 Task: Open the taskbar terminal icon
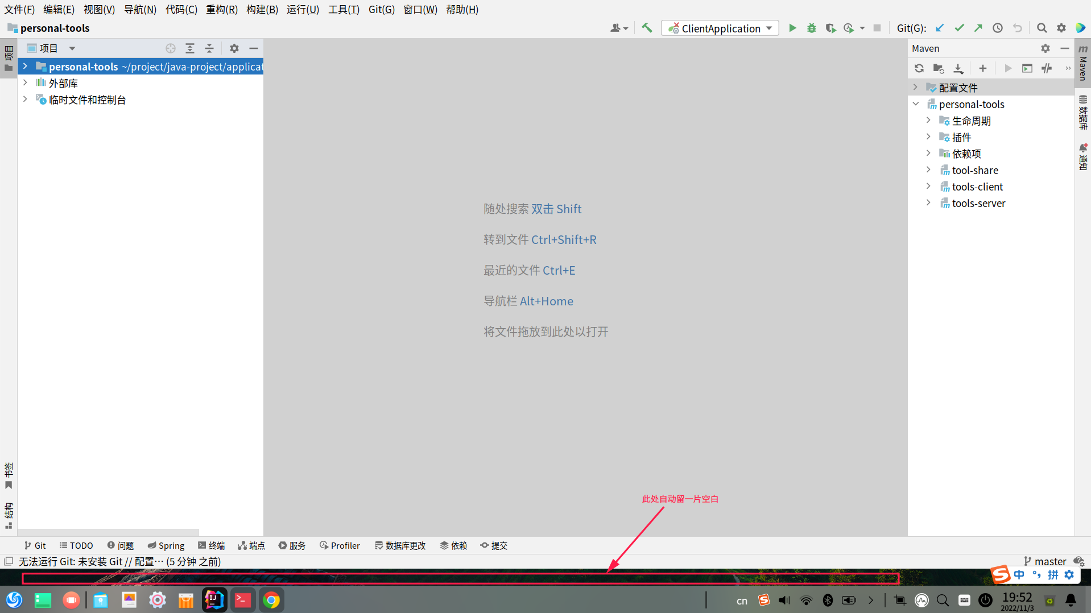tap(243, 600)
